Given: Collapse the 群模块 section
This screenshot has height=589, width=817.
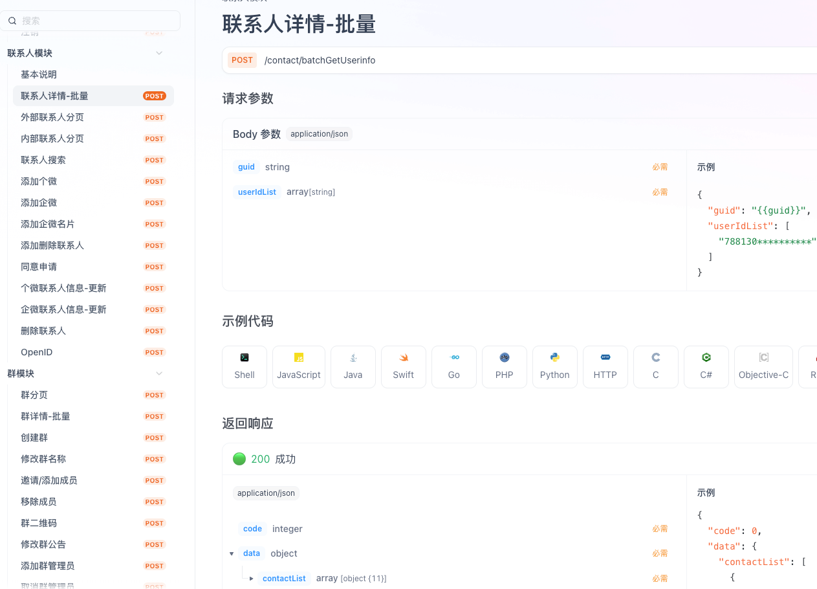Looking at the screenshot, I should click(158, 373).
